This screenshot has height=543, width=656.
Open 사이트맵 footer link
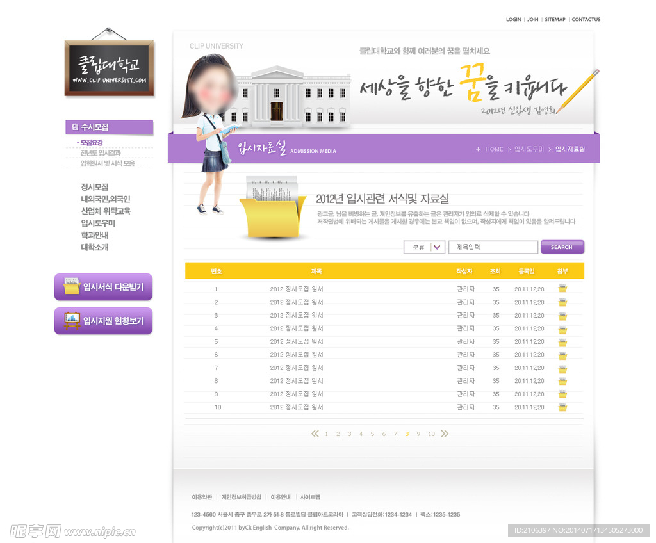pyautogui.click(x=311, y=497)
